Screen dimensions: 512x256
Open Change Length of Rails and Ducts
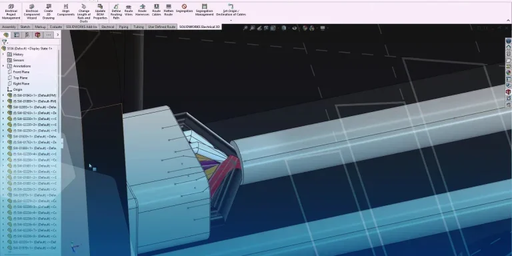pos(84,13)
